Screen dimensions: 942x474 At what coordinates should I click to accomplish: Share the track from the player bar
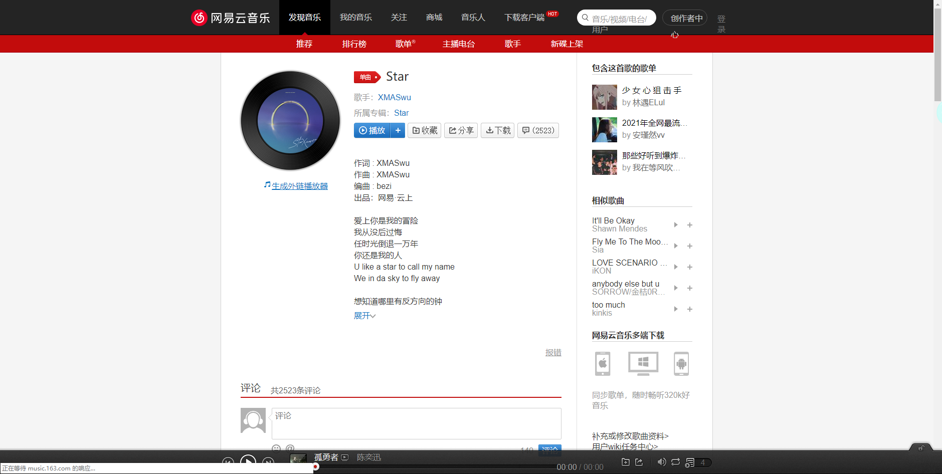coord(639,462)
